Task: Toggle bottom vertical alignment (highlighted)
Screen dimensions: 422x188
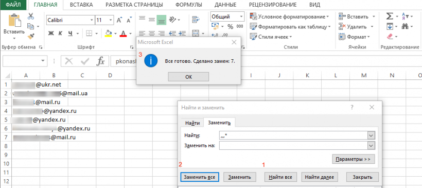Action: (161, 20)
